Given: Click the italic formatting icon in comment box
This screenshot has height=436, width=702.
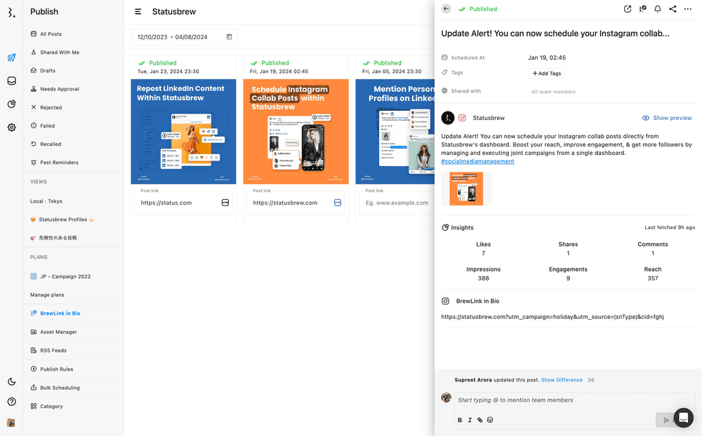Looking at the screenshot, I should tap(470, 420).
